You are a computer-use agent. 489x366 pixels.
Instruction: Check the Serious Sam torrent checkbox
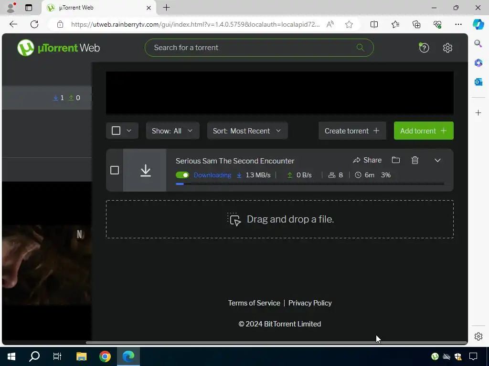(115, 170)
